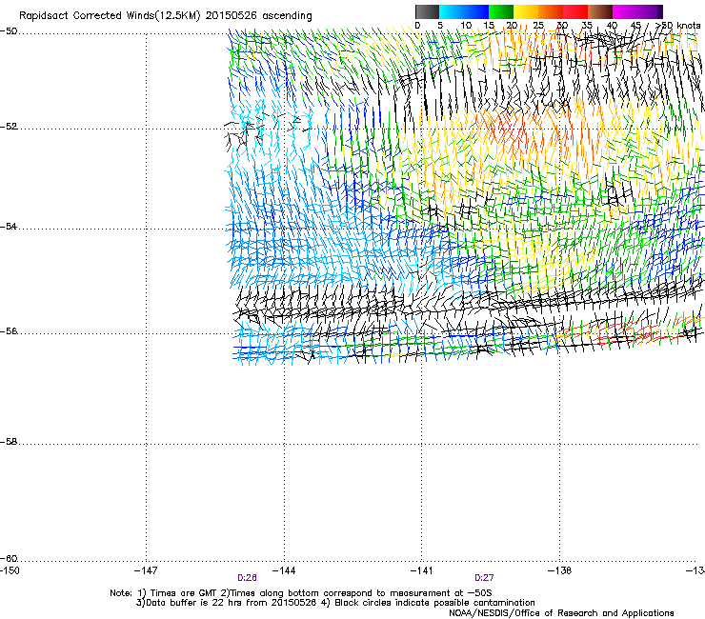Viewport: 705px width, 619px height.
Task: Click longitude axis label -147
Action: pyautogui.click(x=146, y=570)
